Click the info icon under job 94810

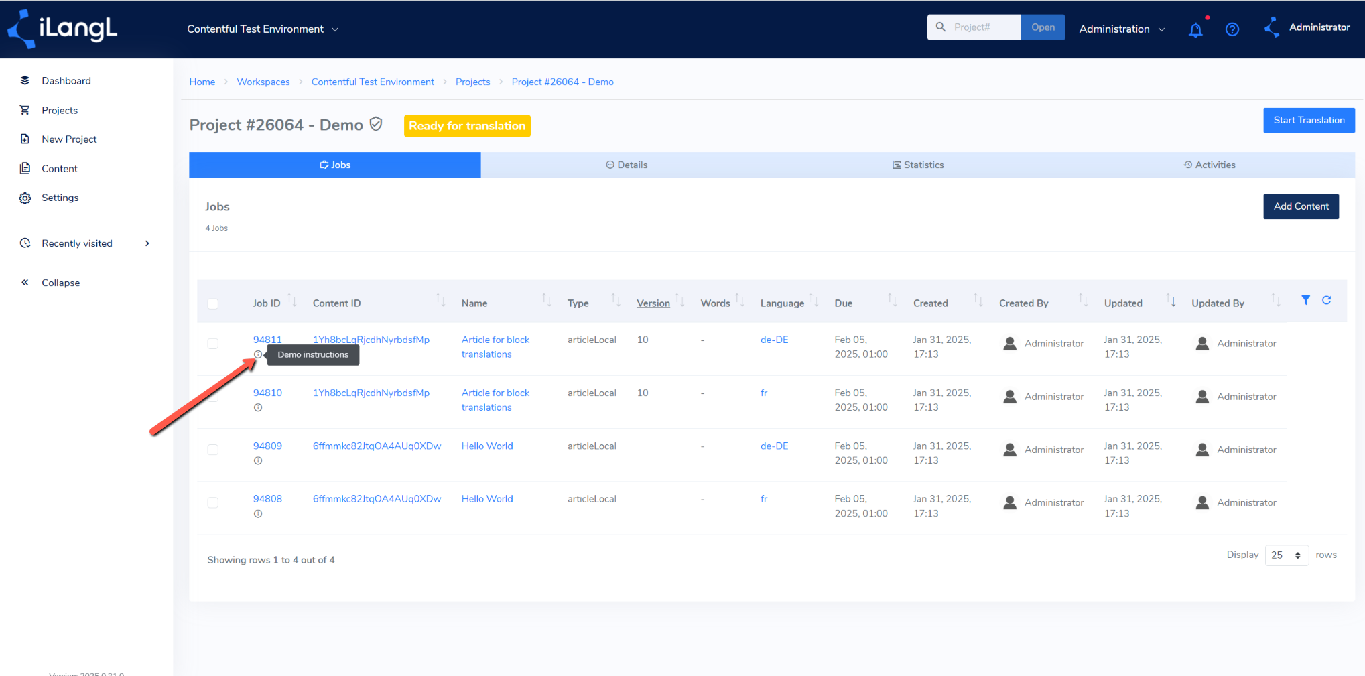(x=258, y=407)
